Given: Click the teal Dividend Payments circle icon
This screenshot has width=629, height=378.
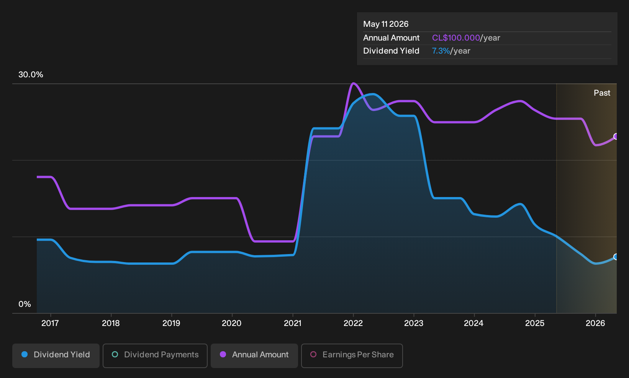Looking at the screenshot, I should tap(115, 355).
